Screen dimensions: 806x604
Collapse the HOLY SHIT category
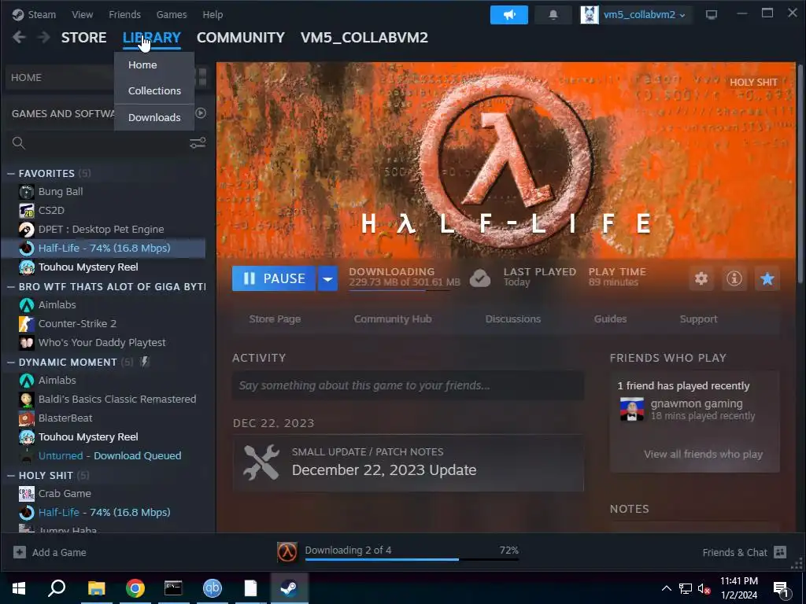(x=10, y=476)
